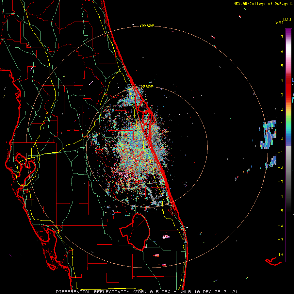
Task: Click the ZDR color scale bar
Action: pyautogui.click(x=288, y=145)
